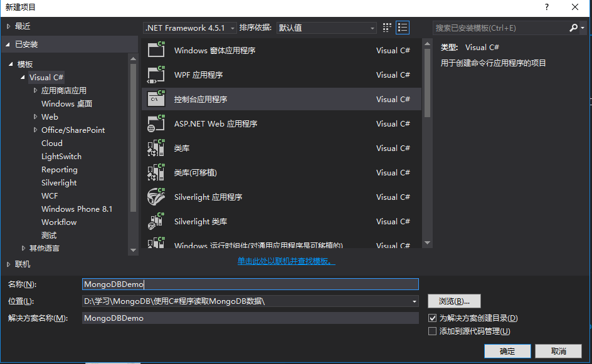
Task: Expand the 最近 section
Action: pos(8,26)
